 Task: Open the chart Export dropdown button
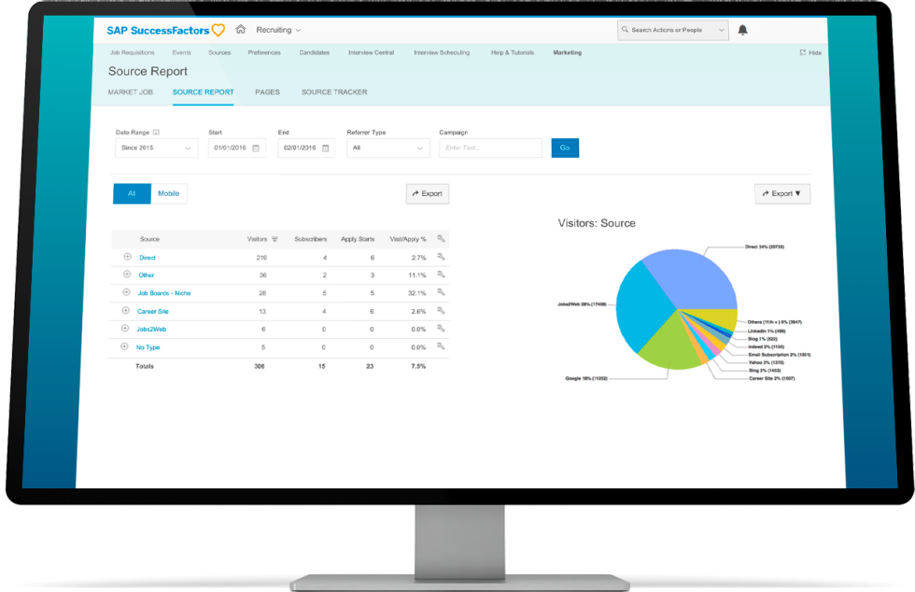pyautogui.click(x=782, y=193)
